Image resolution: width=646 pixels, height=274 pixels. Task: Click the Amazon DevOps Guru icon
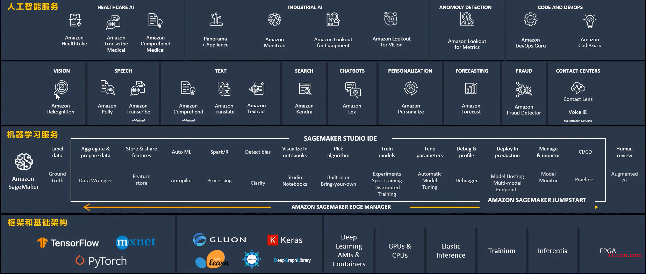coord(530,19)
